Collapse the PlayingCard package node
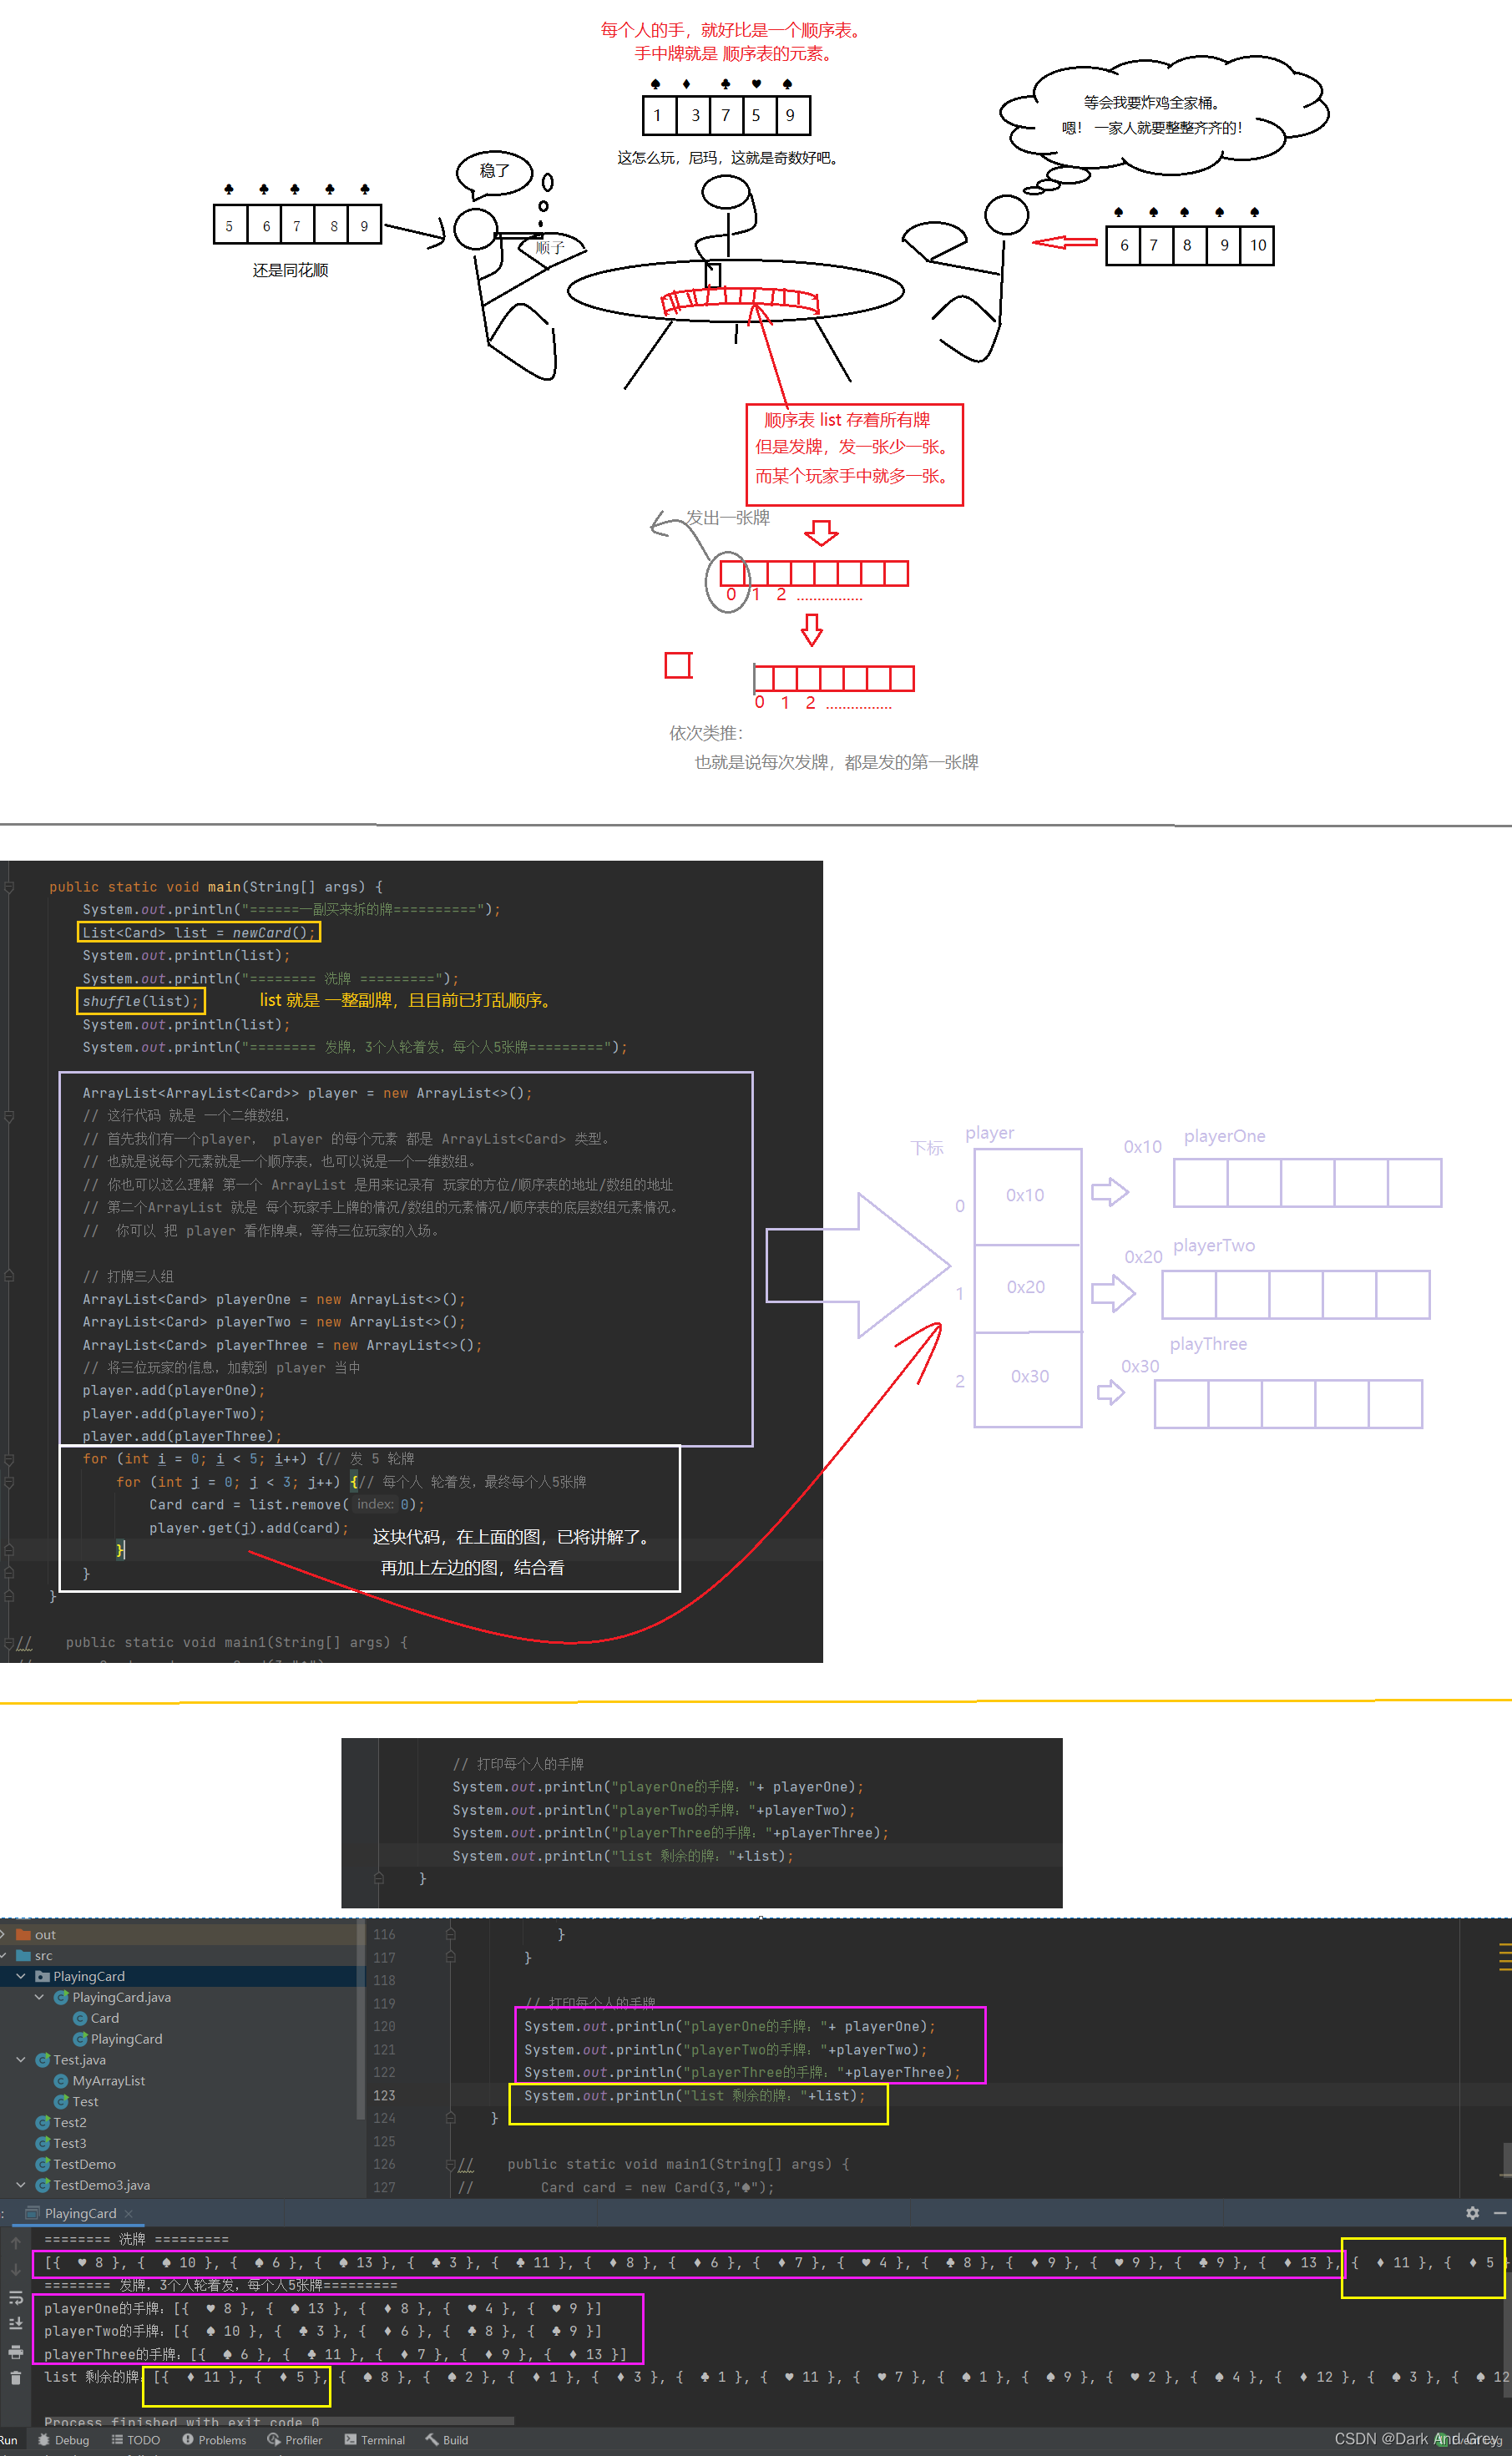Image resolution: width=1512 pixels, height=2456 pixels. [21, 1976]
